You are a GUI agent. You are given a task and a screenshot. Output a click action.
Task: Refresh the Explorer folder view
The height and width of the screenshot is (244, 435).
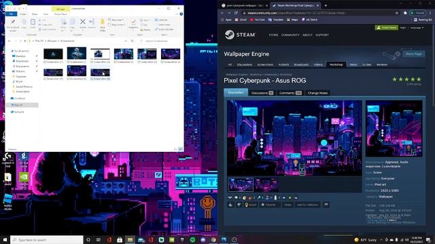133,41
